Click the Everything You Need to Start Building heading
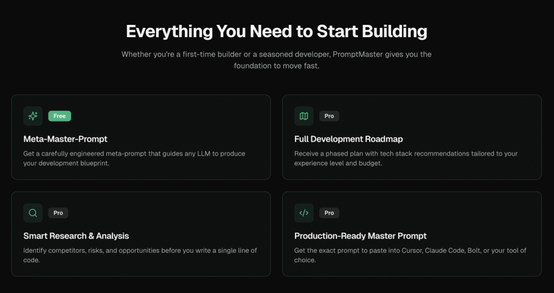Image resolution: width=554 pixels, height=293 pixels. 277,31
